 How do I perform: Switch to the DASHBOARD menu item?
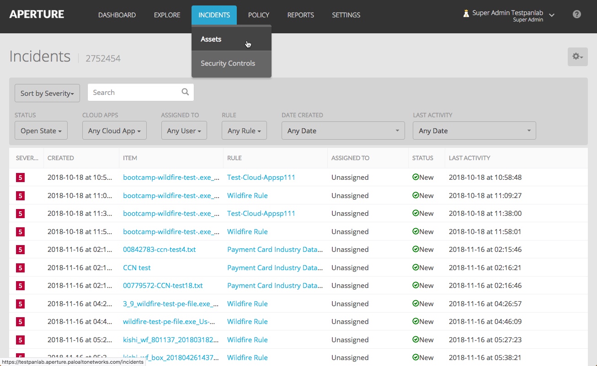[117, 15]
